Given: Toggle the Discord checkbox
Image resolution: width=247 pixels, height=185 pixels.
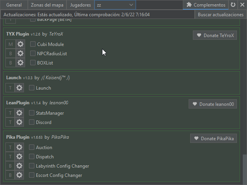Looking at the screenshot, I should tap(32, 122).
